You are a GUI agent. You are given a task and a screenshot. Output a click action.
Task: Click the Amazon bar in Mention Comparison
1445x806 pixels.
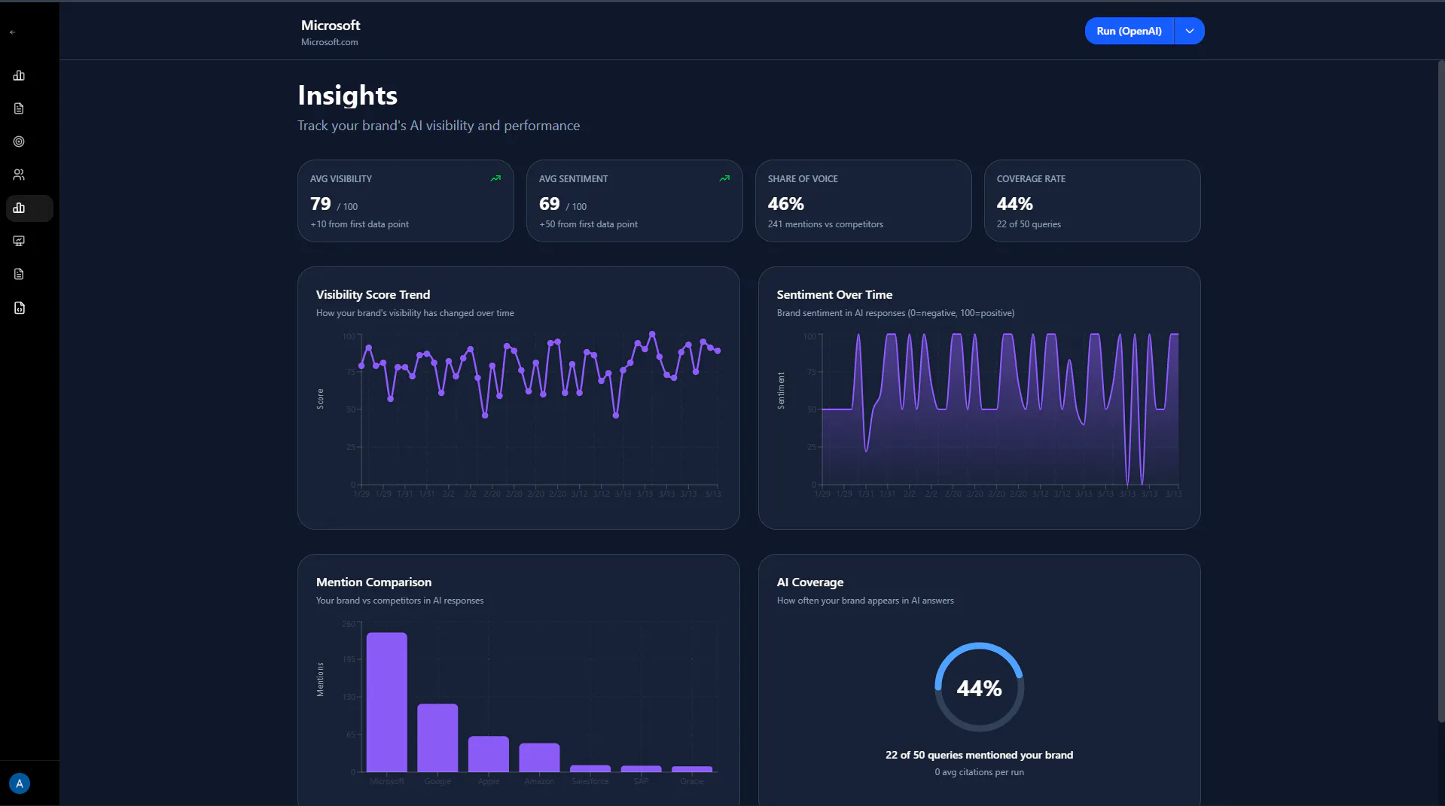pos(539,757)
